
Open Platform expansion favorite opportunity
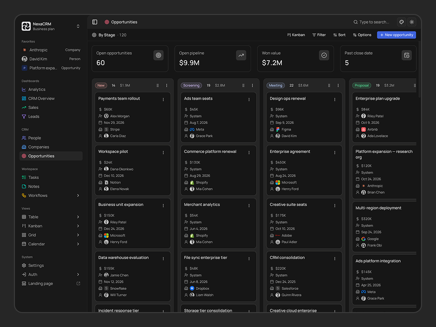pos(51,68)
